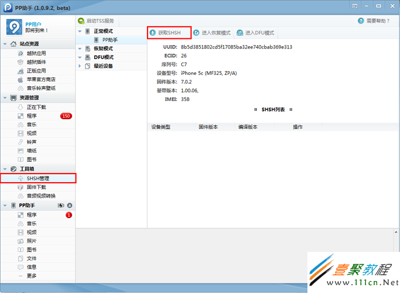Open 音乐 under 资源管理
The width and height of the screenshot is (400, 293).
pos(38,125)
